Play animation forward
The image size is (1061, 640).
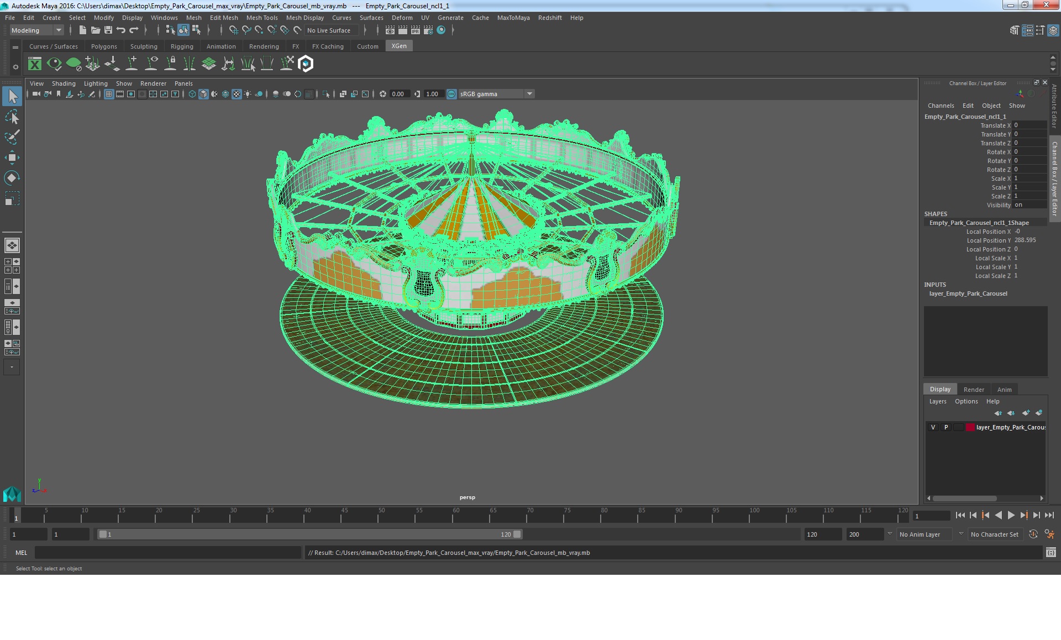pyautogui.click(x=1011, y=515)
